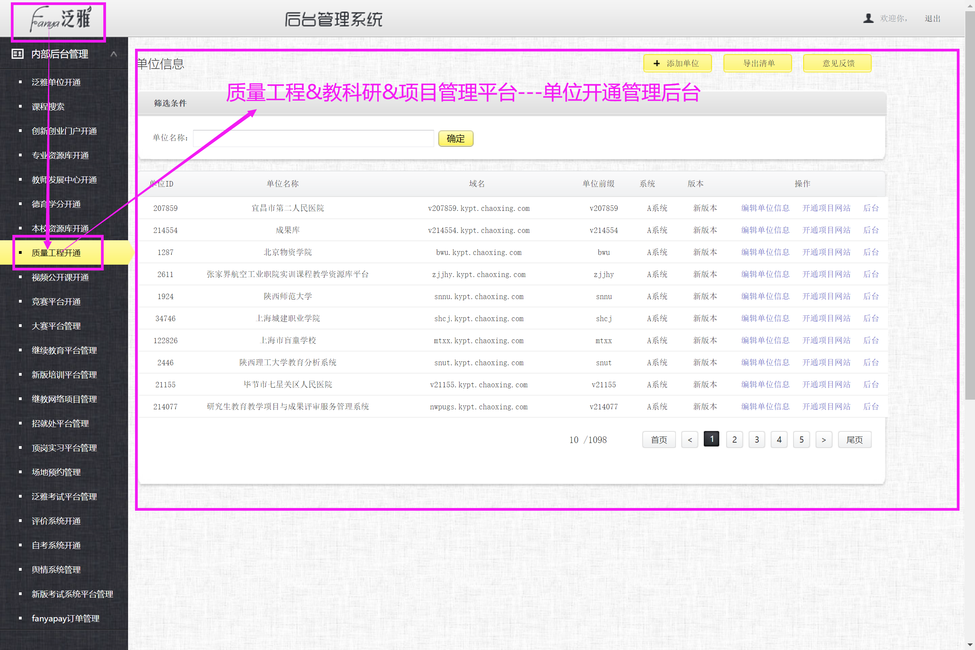This screenshot has height=650, width=975.
Task: Open previous page with < arrow
Action: 689,440
